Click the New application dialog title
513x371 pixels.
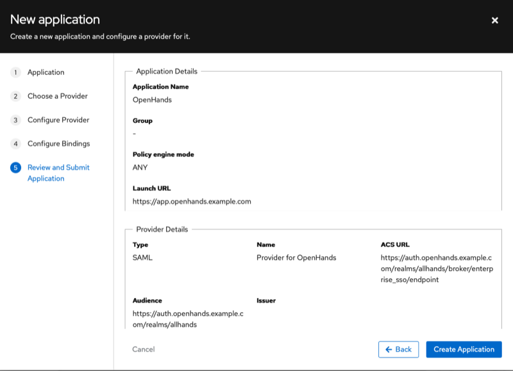coord(55,20)
